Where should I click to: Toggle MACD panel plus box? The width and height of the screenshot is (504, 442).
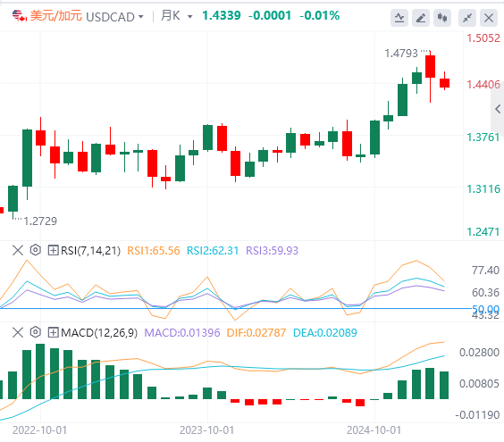[x=53, y=332]
